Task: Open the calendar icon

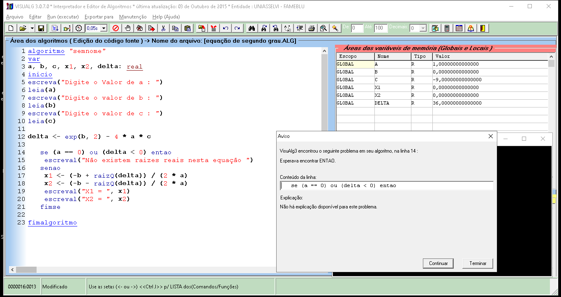Action: pyautogui.click(x=459, y=28)
